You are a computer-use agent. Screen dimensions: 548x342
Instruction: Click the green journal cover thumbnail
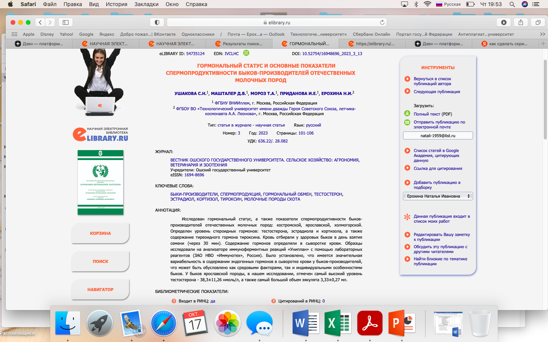click(x=100, y=182)
